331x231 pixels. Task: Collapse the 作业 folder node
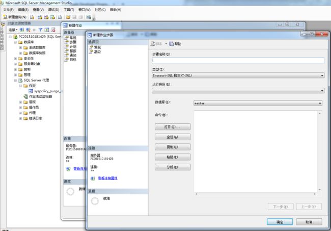coord(20,86)
